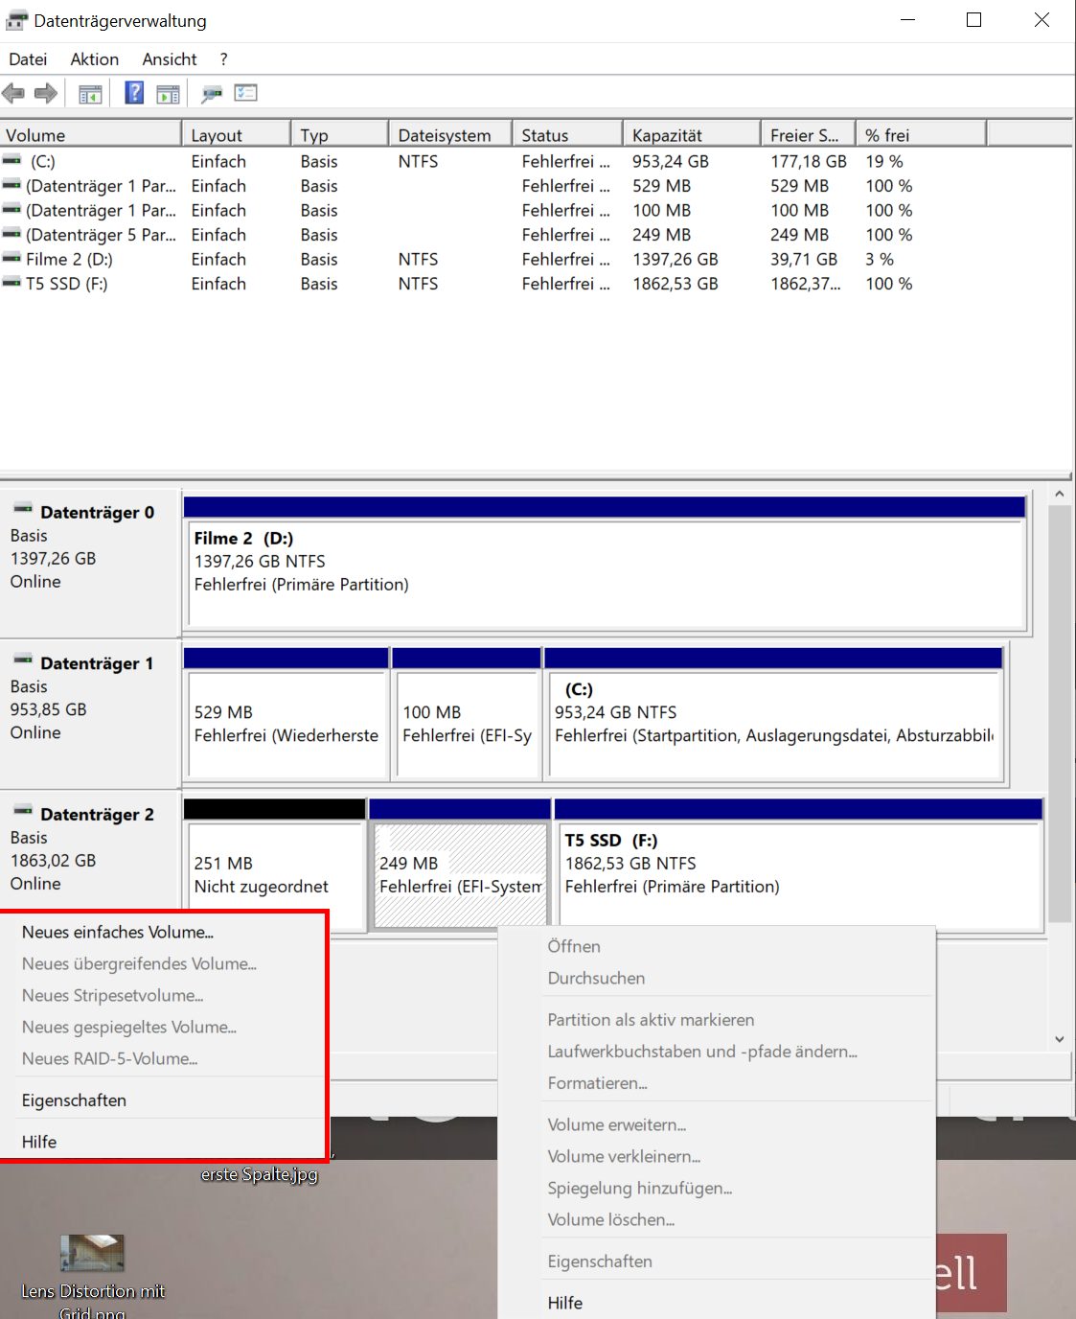Select the (C:) 953,24 GB NTFS partition block

(x=773, y=715)
